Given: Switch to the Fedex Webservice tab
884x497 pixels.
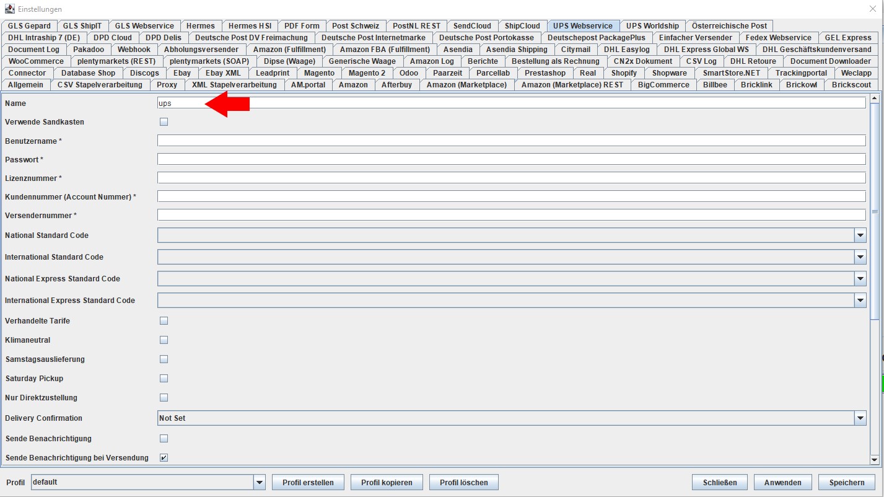Looking at the screenshot, I should (x=778, y=38).
